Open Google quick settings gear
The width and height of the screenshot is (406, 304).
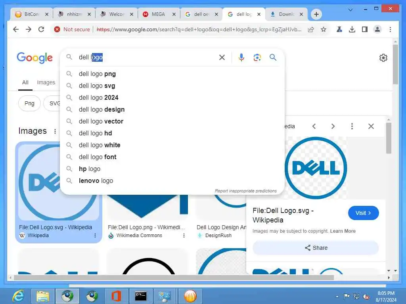[383, 58]
